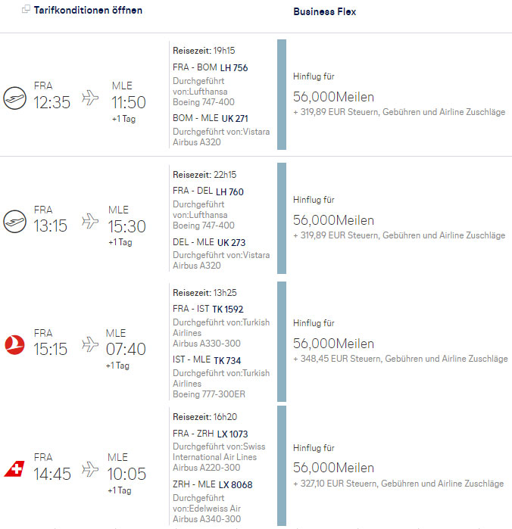This screenshot has height=529, width=512.
Task: Click blue fare bar beside TK 1592 details
Action: click(282, 341)
